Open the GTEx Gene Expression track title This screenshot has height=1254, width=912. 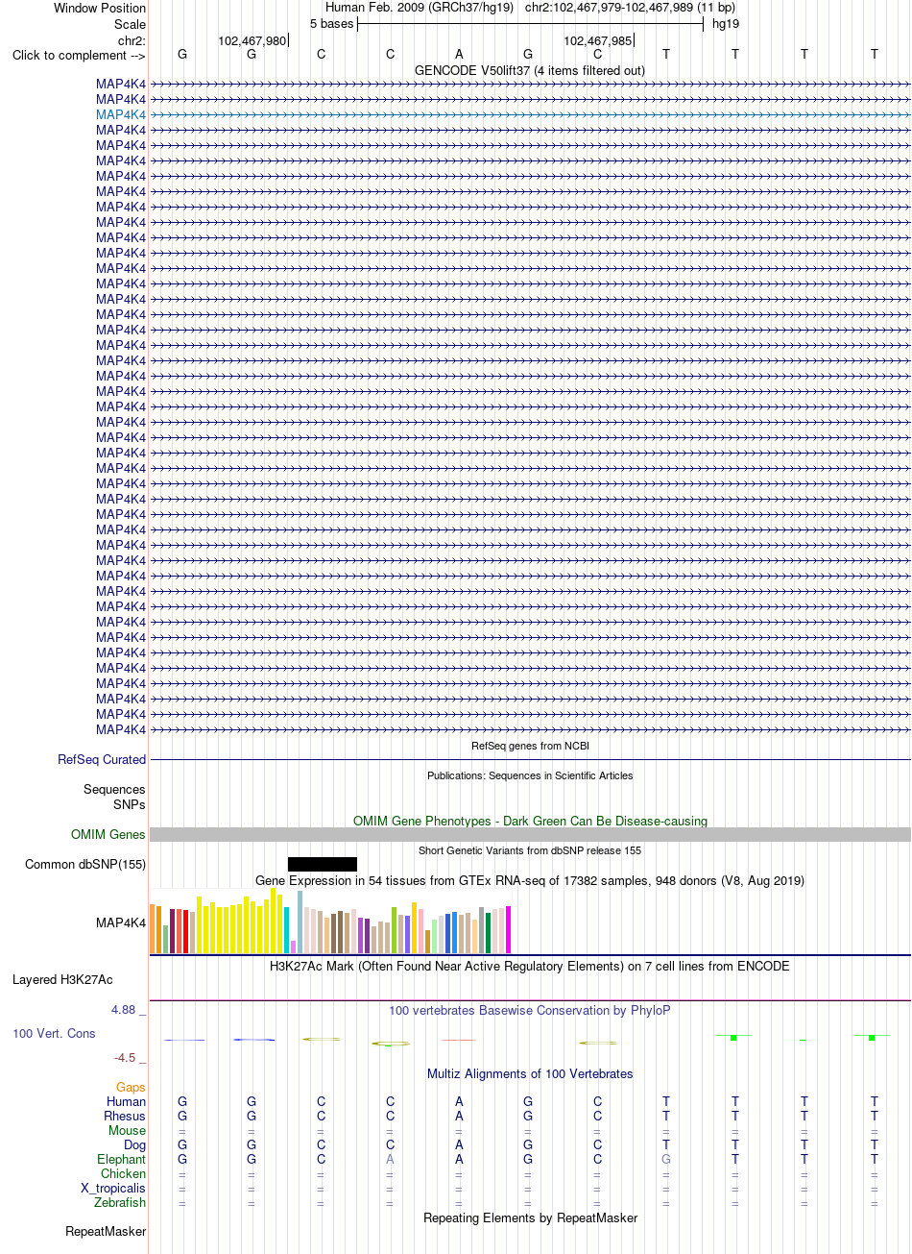pos(530,880)
